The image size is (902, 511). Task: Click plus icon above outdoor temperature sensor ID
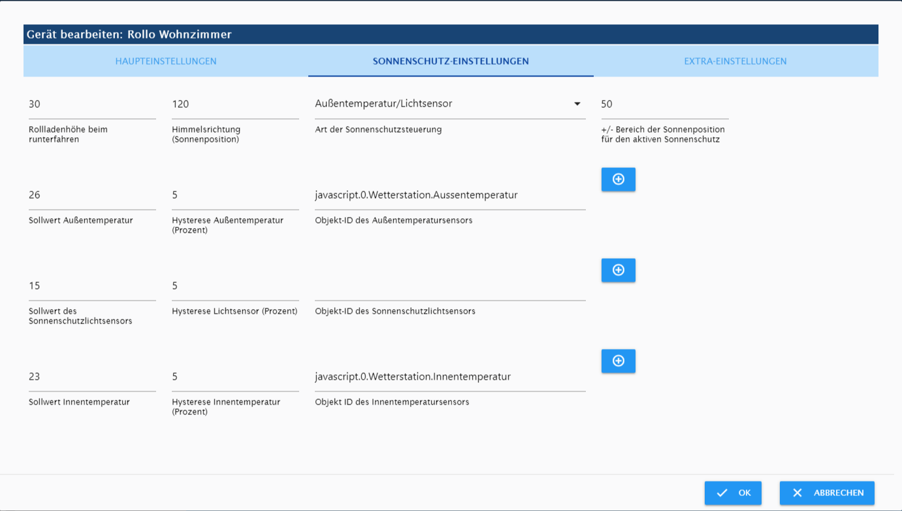618,179
